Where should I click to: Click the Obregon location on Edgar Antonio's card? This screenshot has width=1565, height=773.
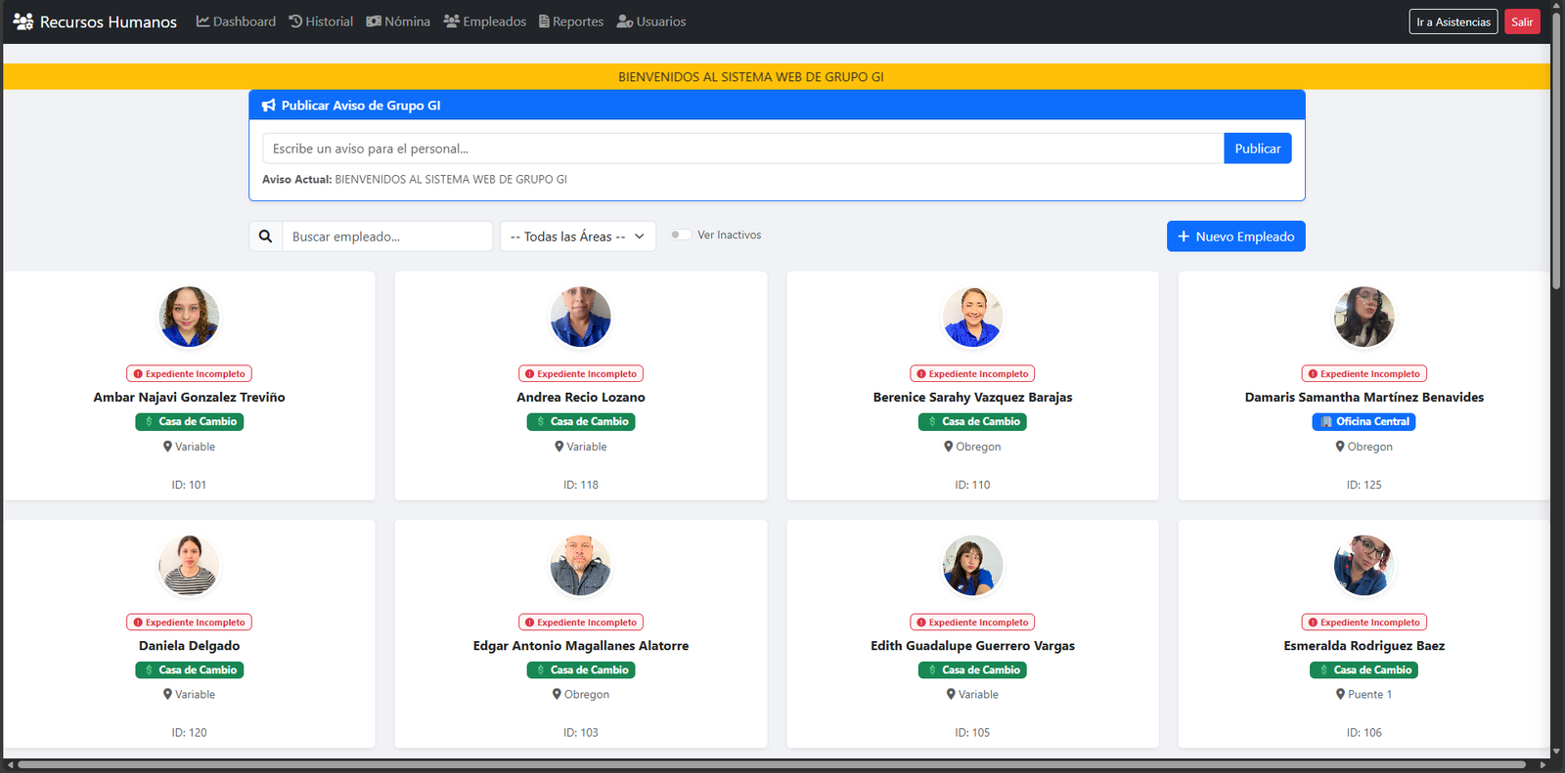(x=581, y=694)
